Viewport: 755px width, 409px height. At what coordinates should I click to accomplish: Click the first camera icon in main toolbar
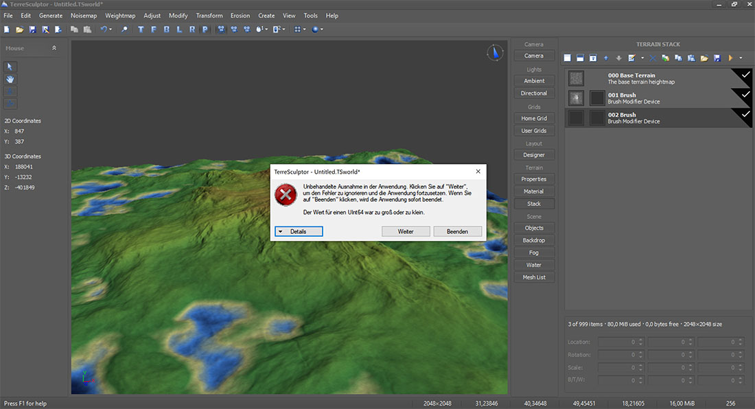coord(221,30)
